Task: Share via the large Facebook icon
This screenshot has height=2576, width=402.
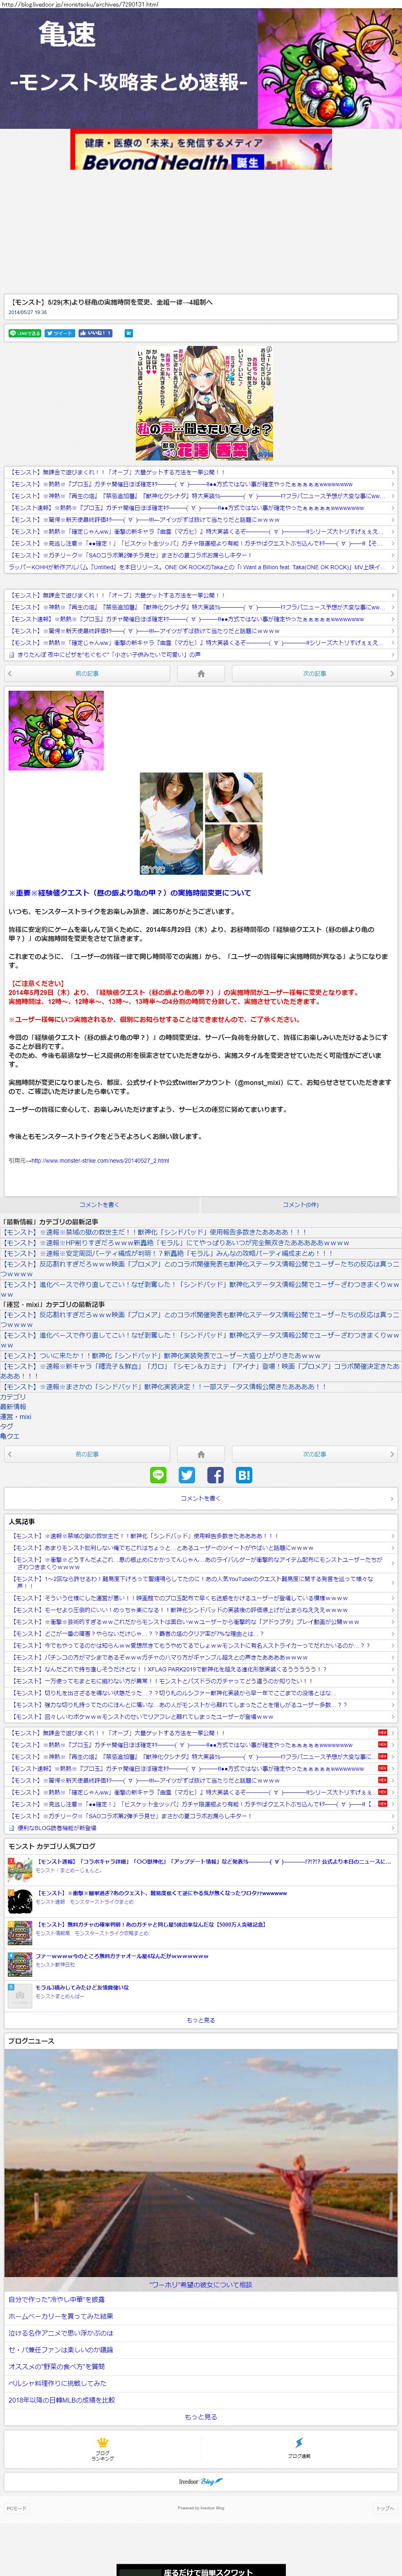Action: pos(215,1475)
